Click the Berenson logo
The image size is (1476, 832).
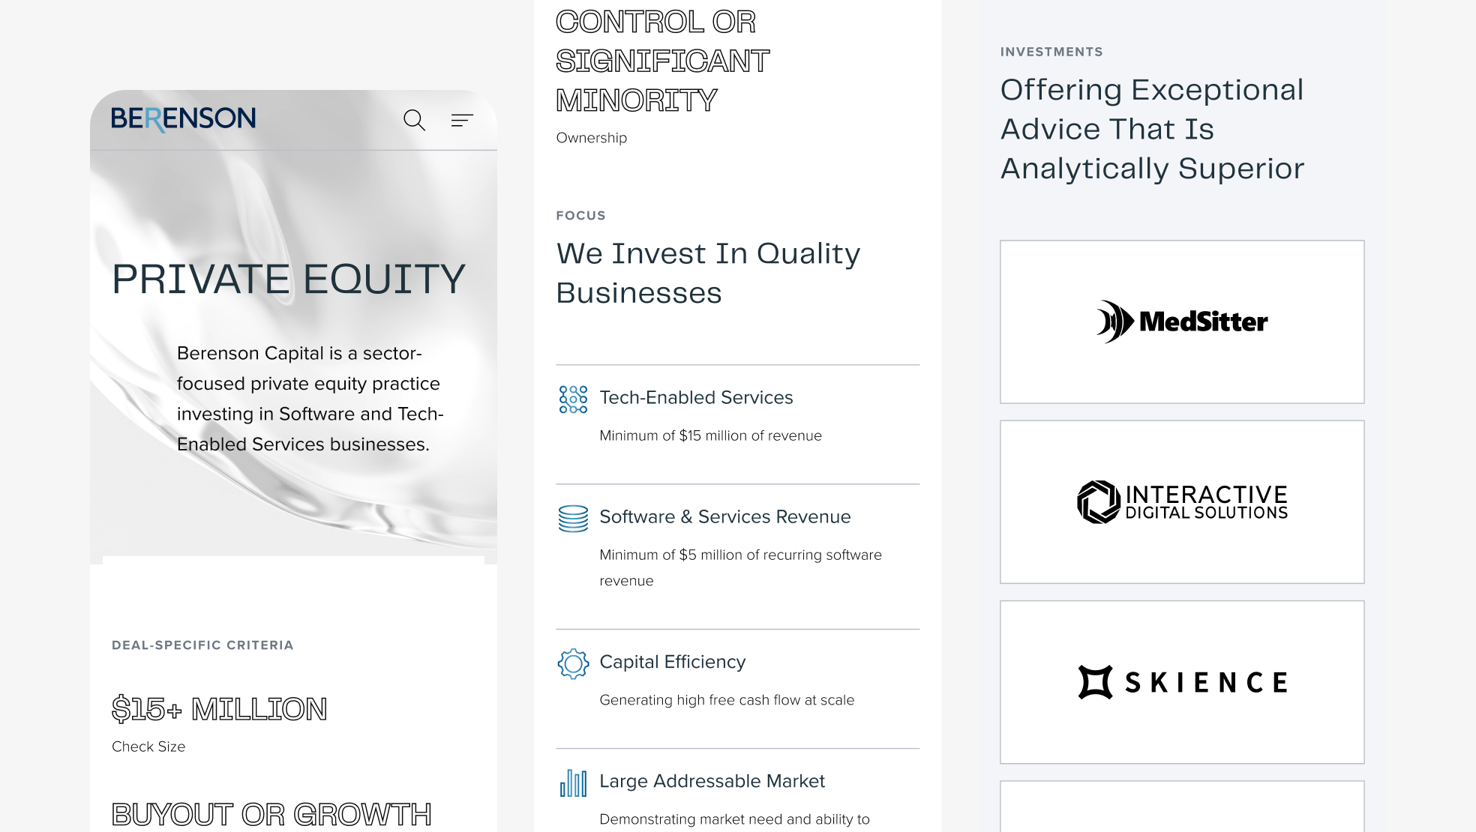click(184, 118)
